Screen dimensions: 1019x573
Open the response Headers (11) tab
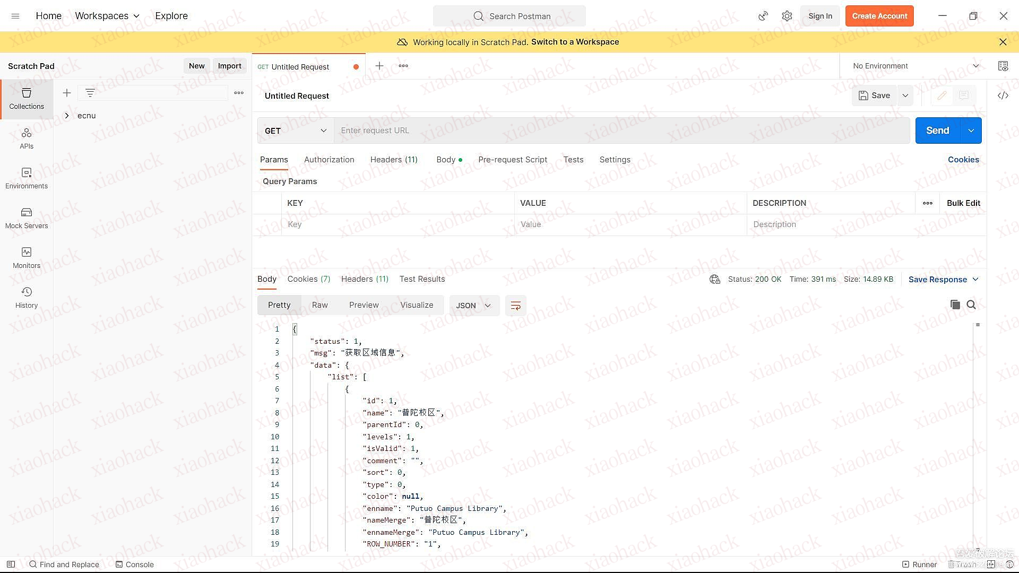(365, 279)
